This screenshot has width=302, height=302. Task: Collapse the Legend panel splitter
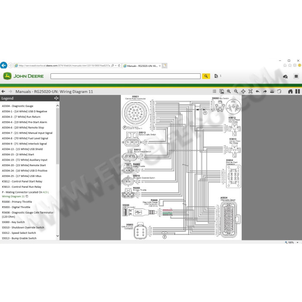pyautogui.click(x=56, y=98)
